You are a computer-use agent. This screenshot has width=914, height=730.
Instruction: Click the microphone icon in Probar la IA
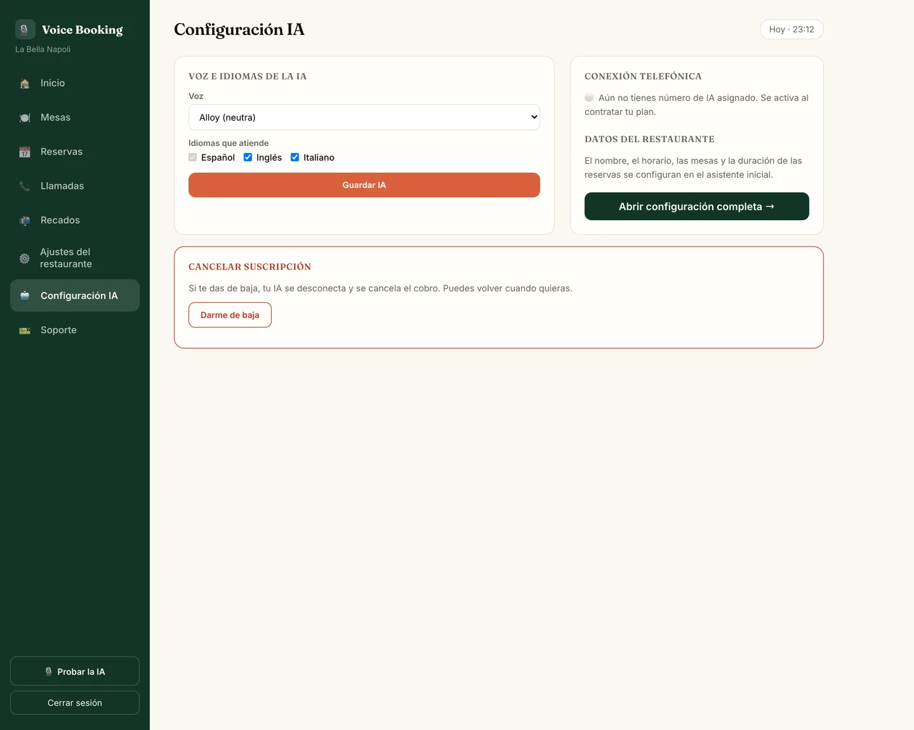click(x=49, y=672)
